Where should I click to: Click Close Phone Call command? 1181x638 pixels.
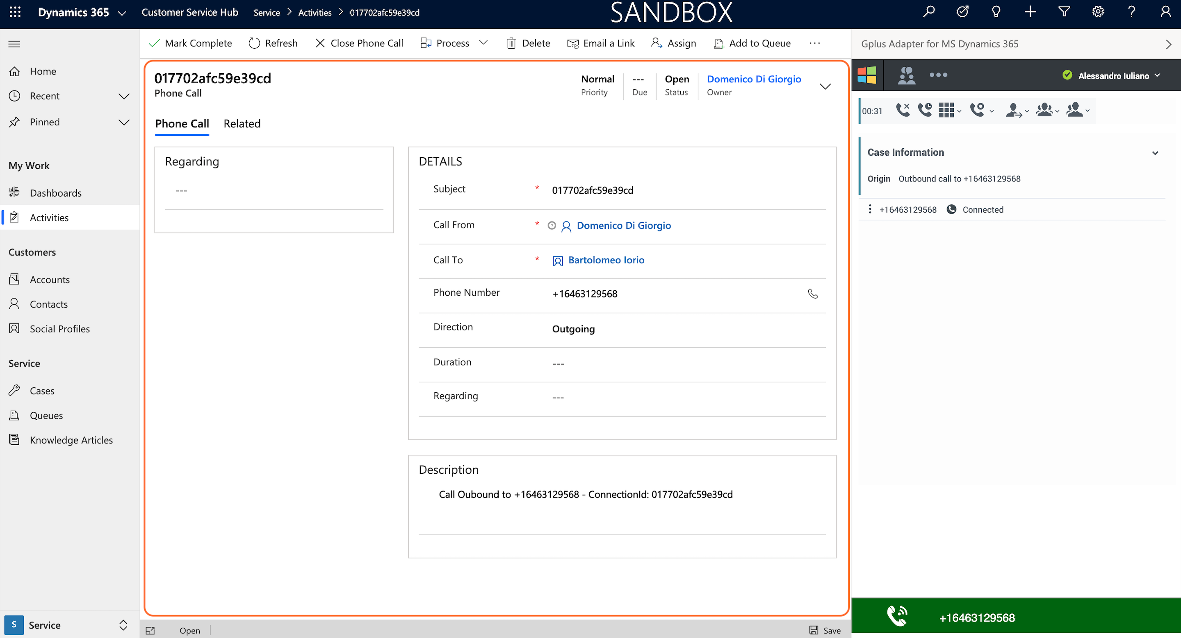360,43
